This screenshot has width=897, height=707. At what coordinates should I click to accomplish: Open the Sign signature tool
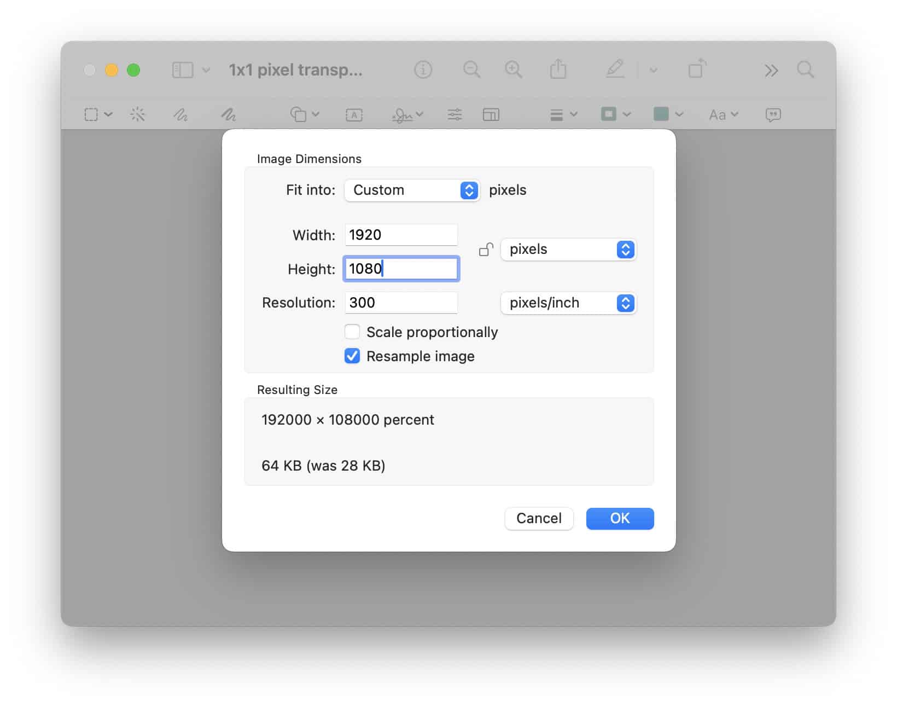403,115
